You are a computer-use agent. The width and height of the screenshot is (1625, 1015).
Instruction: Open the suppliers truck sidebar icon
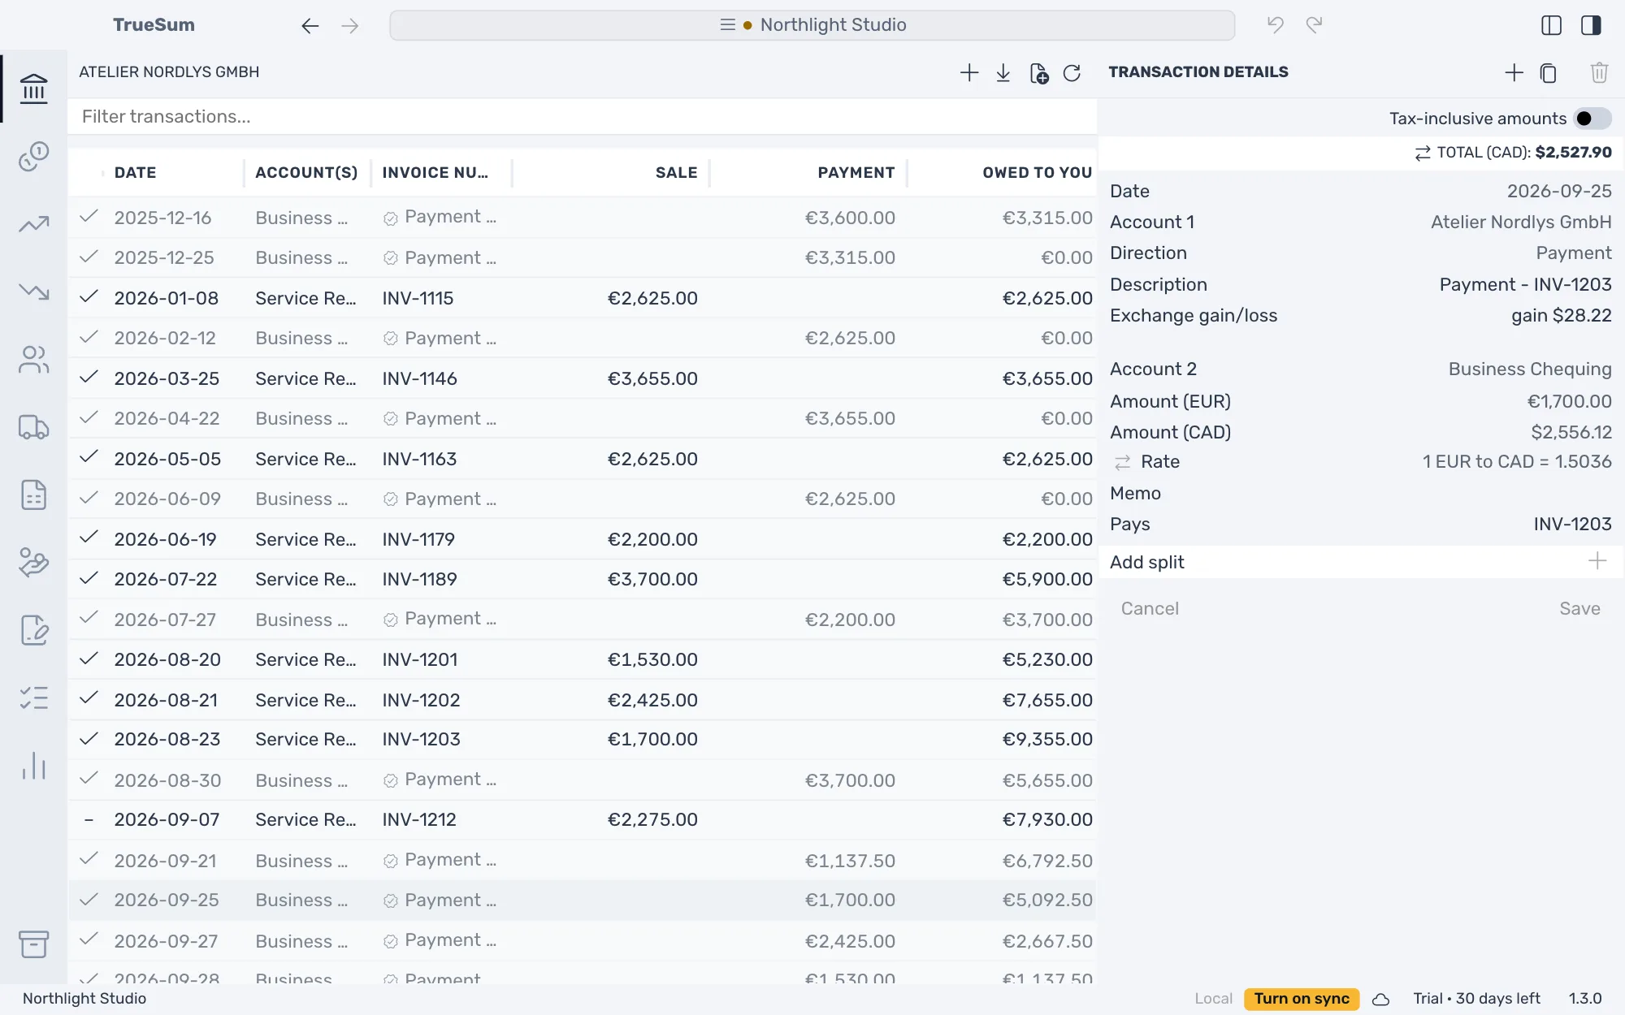pyautogui.click(x=33, y=427)
